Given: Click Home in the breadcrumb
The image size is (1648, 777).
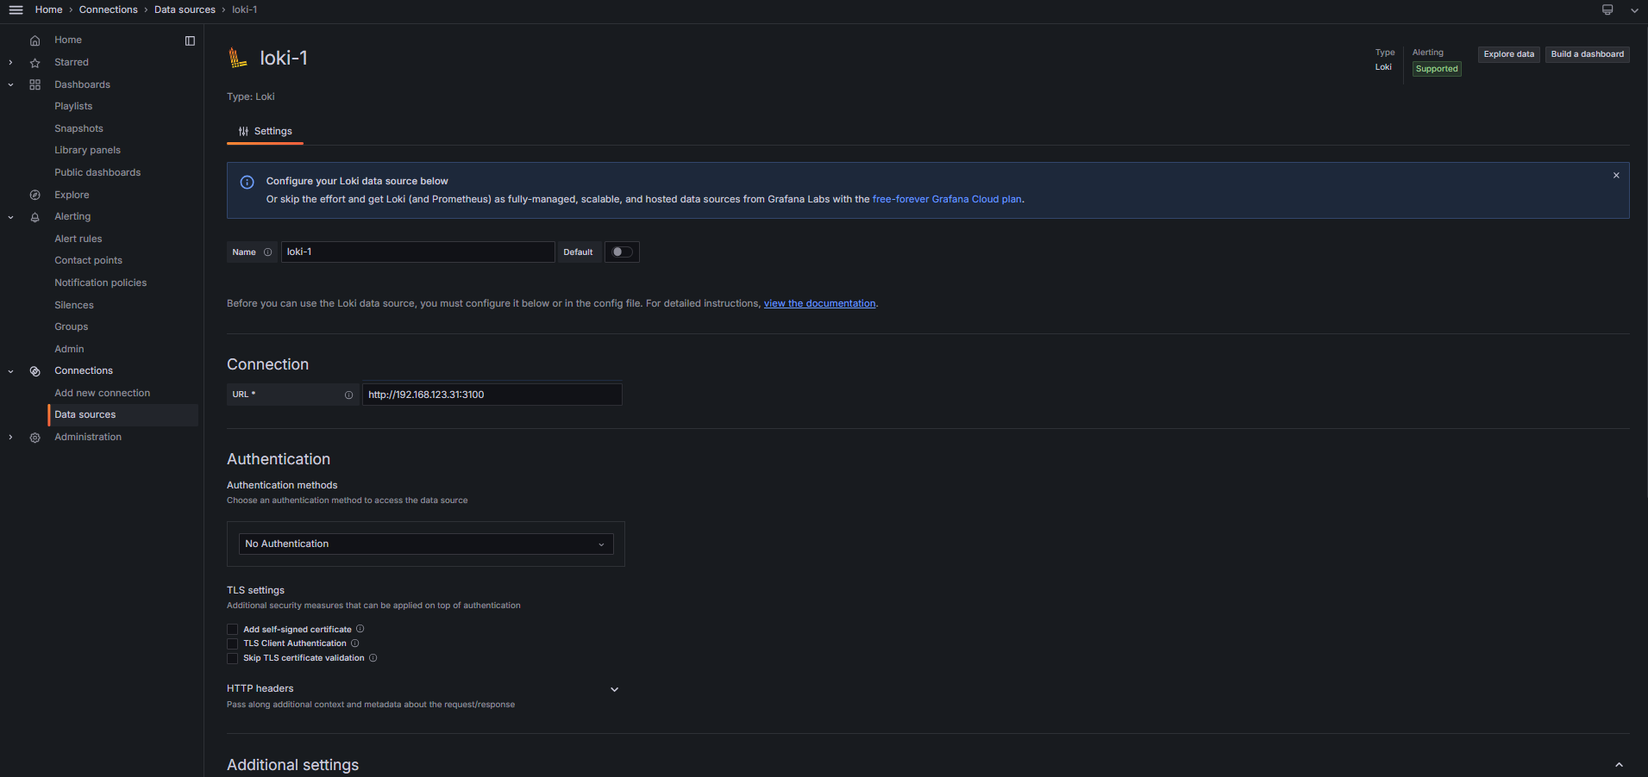Looking at the screenshot, I should coord(48,9).
